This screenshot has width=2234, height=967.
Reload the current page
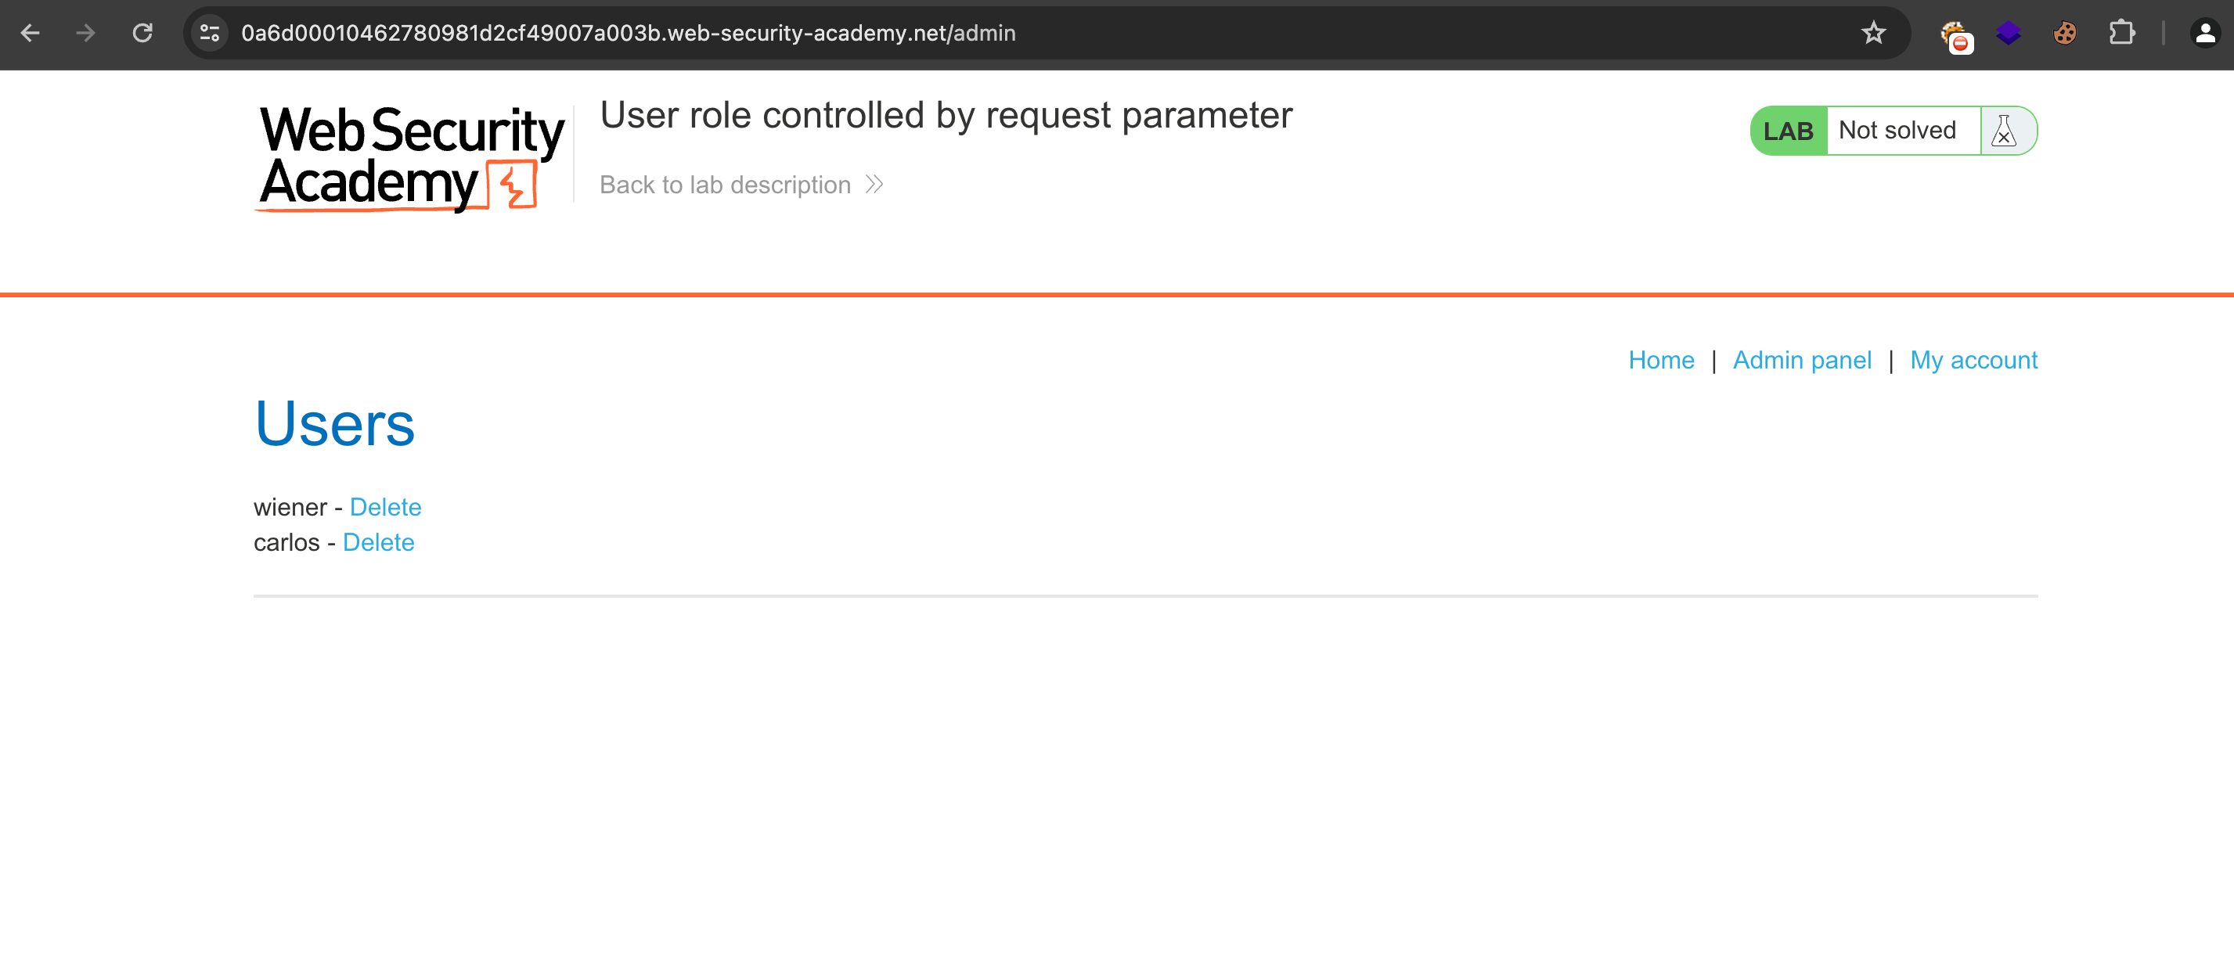(x=142, y=33)
